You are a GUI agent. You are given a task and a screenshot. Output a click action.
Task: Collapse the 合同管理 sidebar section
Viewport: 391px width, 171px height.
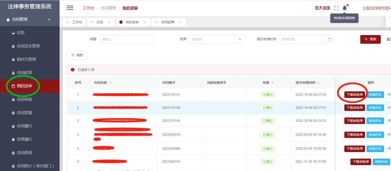tap(49, 19)
